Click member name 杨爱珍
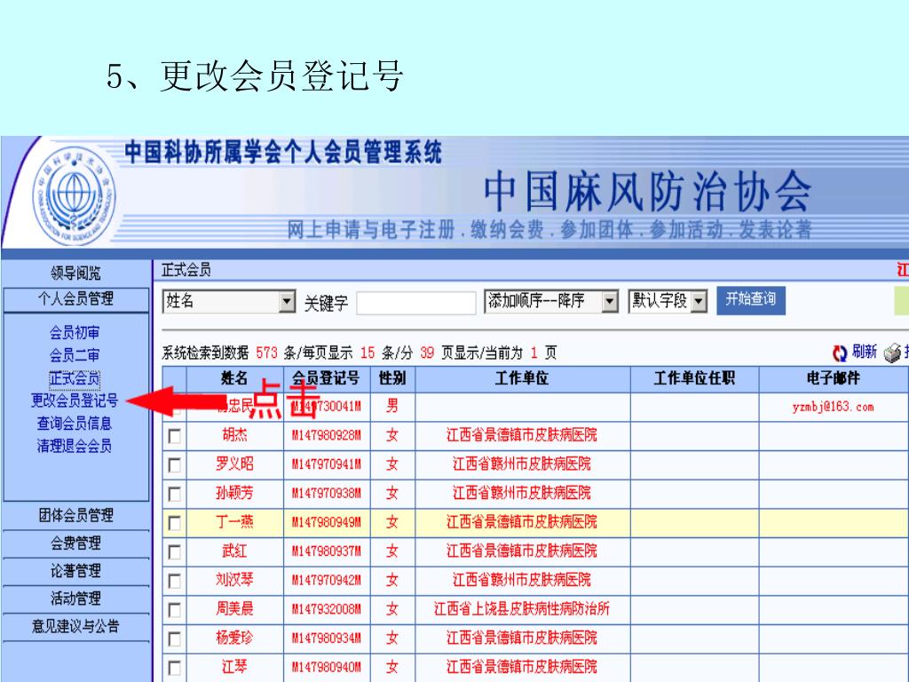Image resolution: width=909 pixels, height=682 pixels. (x=234, y=638)
